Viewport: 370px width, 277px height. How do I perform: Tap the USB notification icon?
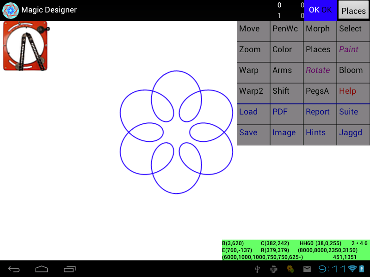258,269
